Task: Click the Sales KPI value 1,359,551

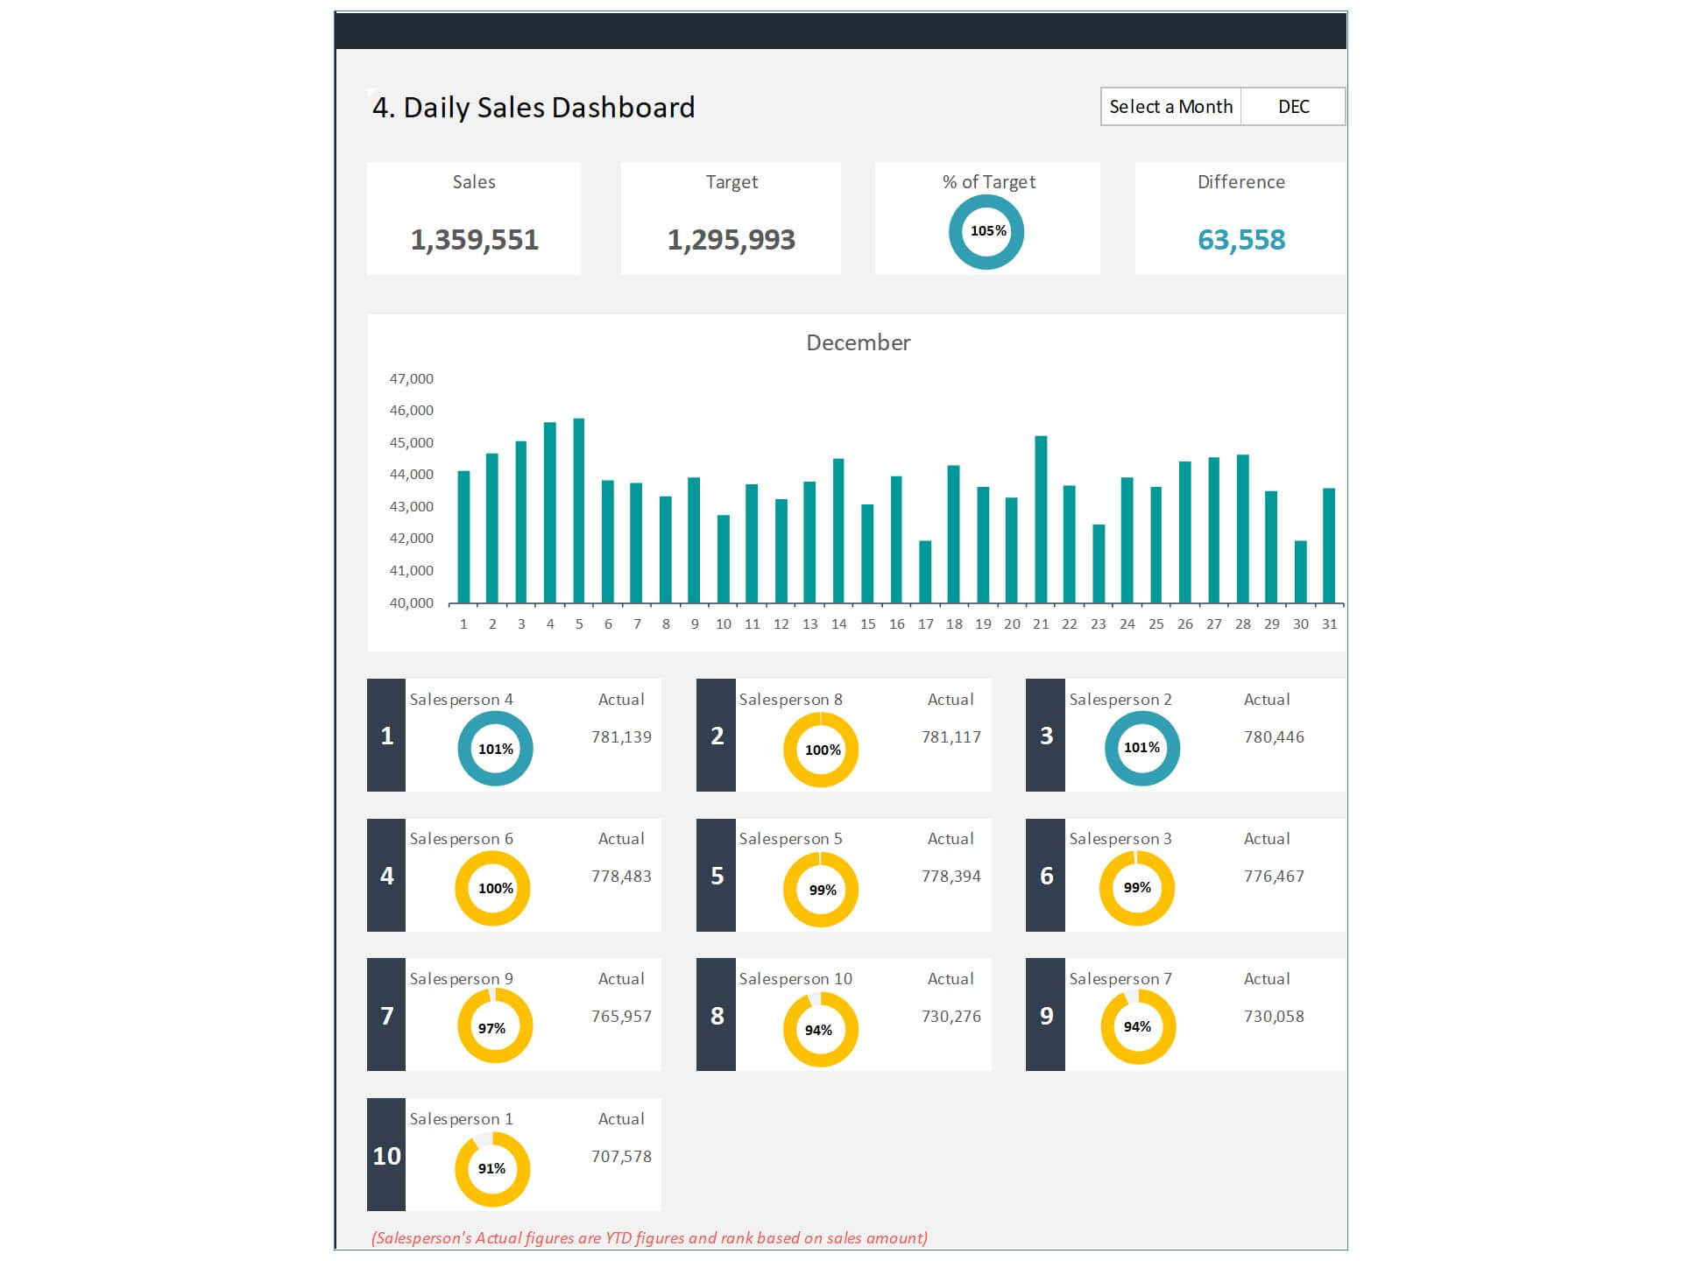Action: [x=474, y=238]
